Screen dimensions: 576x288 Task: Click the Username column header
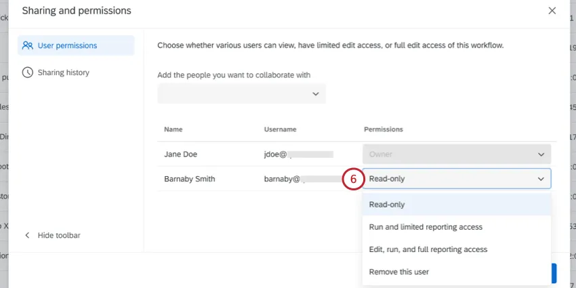281,129
